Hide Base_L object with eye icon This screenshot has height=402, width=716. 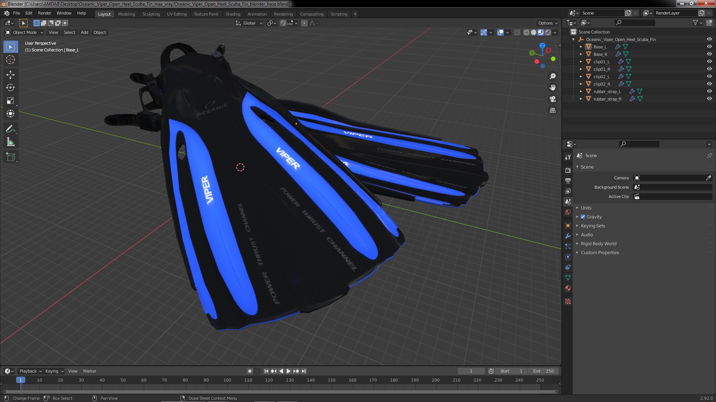[x=709, y=47]
